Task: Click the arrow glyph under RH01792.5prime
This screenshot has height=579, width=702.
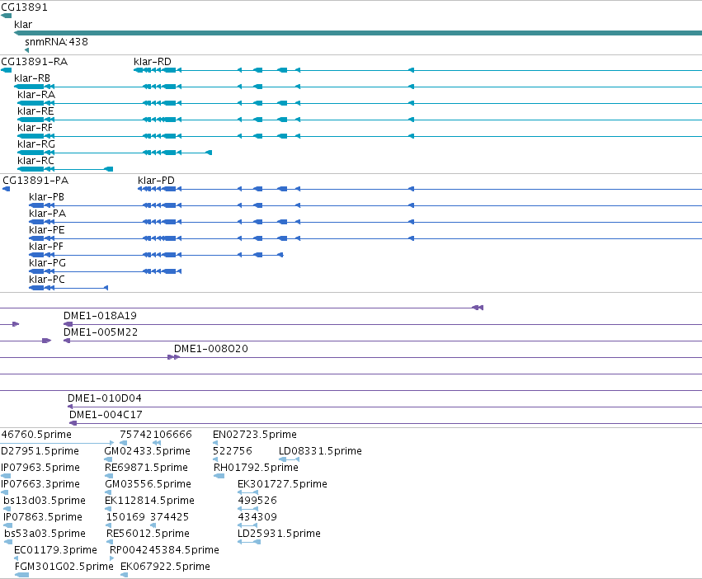Action: coord(219,476)
